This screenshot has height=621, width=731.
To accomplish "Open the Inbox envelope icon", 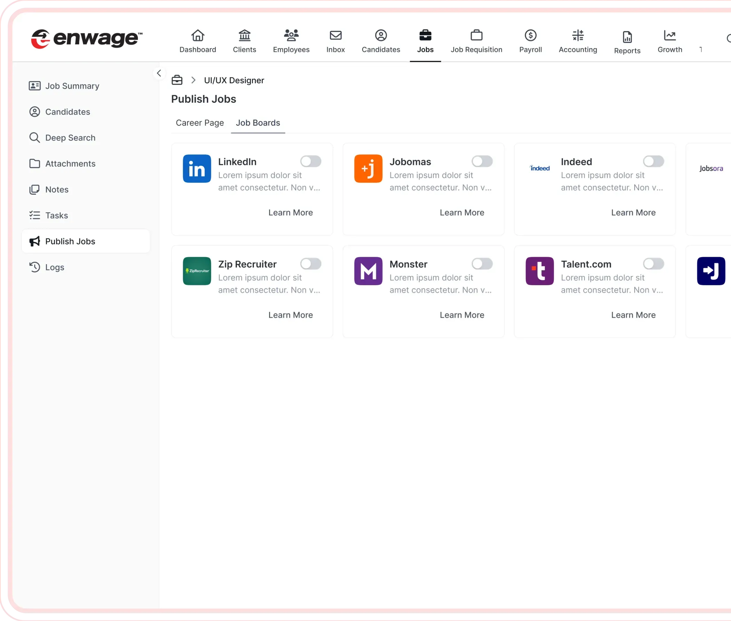I will pyautogui.click(x=336, y=36).
